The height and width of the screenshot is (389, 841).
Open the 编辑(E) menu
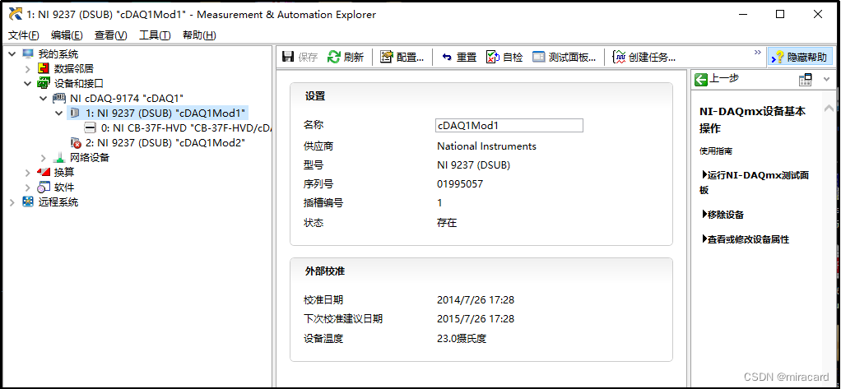click(67, 35)
